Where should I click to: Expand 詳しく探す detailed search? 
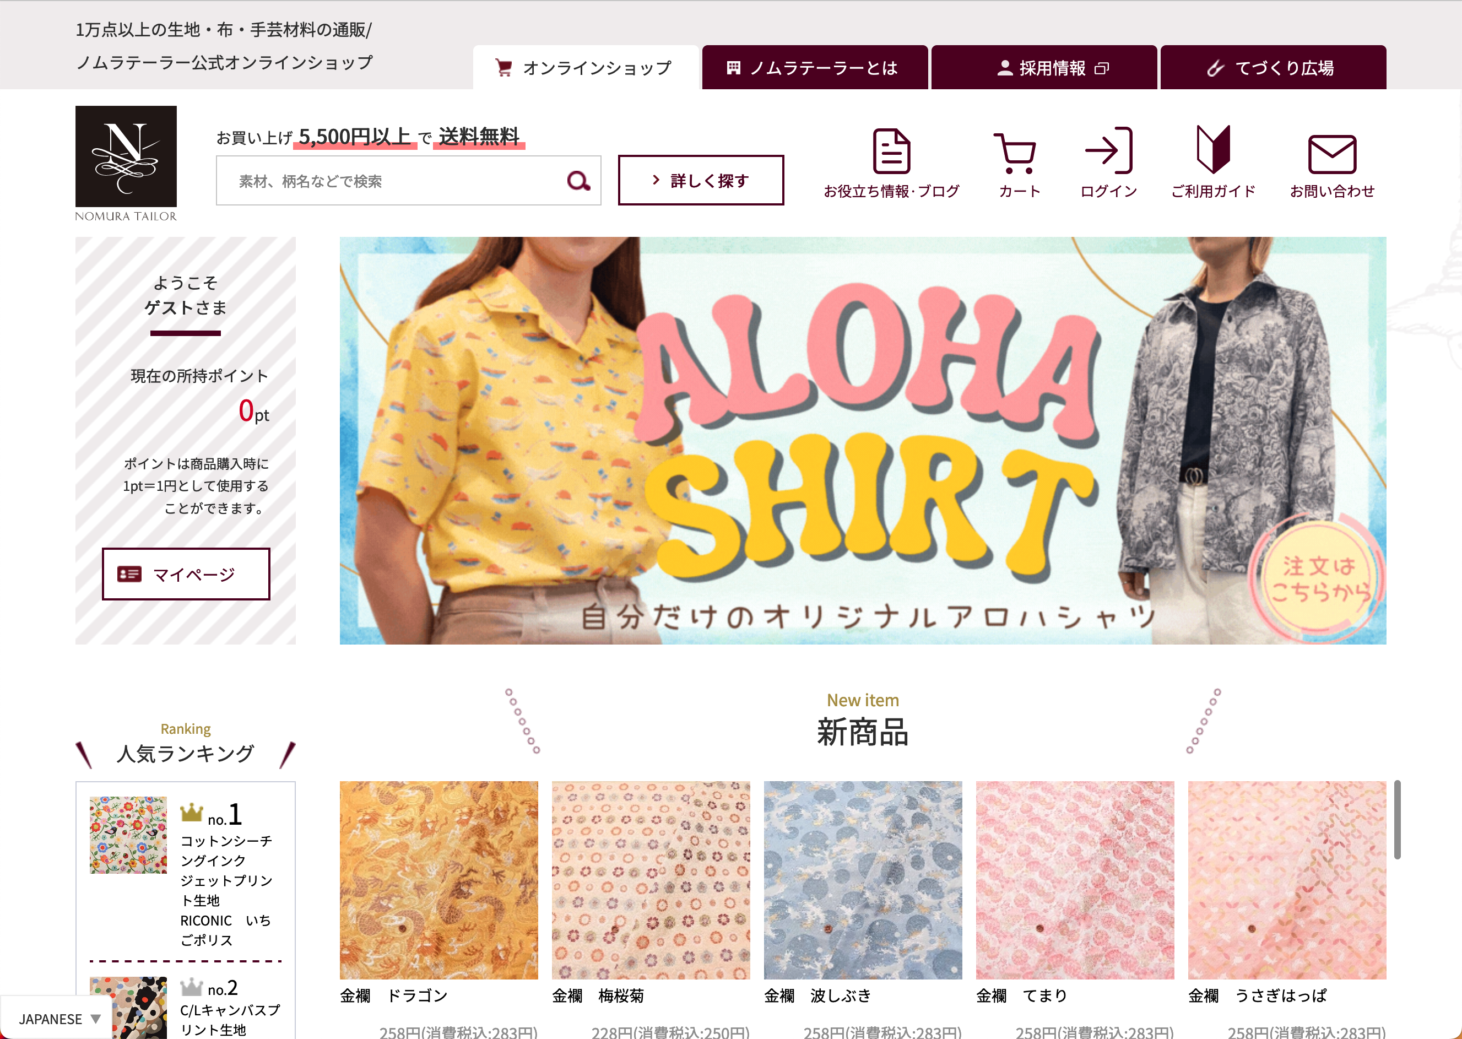pyautogui.click(x=701, y=180)
